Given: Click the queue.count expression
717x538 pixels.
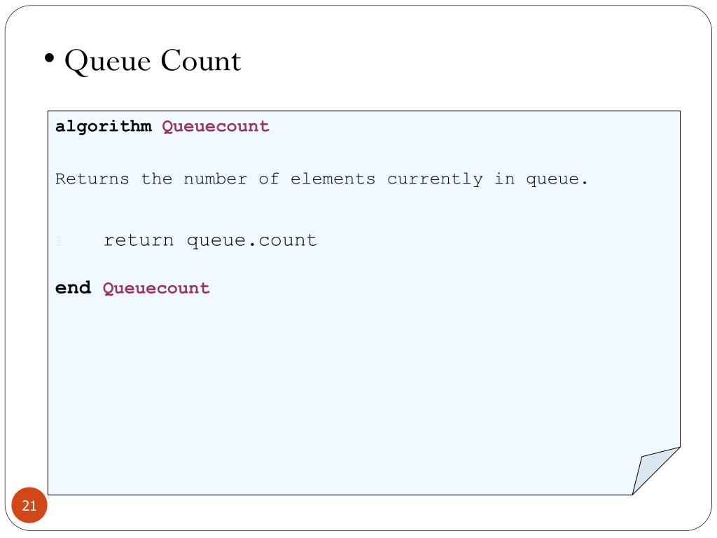Looking at the screenshot, I should point(252,242).
